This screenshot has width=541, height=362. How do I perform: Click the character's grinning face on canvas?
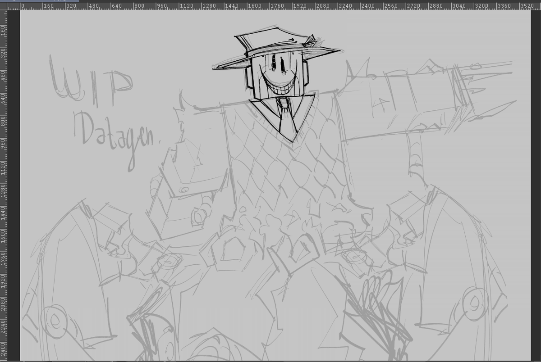[x=278, y=76]
